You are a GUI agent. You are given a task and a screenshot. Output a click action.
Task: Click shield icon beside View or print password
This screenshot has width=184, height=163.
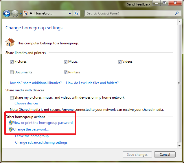(x=11, y=123)
